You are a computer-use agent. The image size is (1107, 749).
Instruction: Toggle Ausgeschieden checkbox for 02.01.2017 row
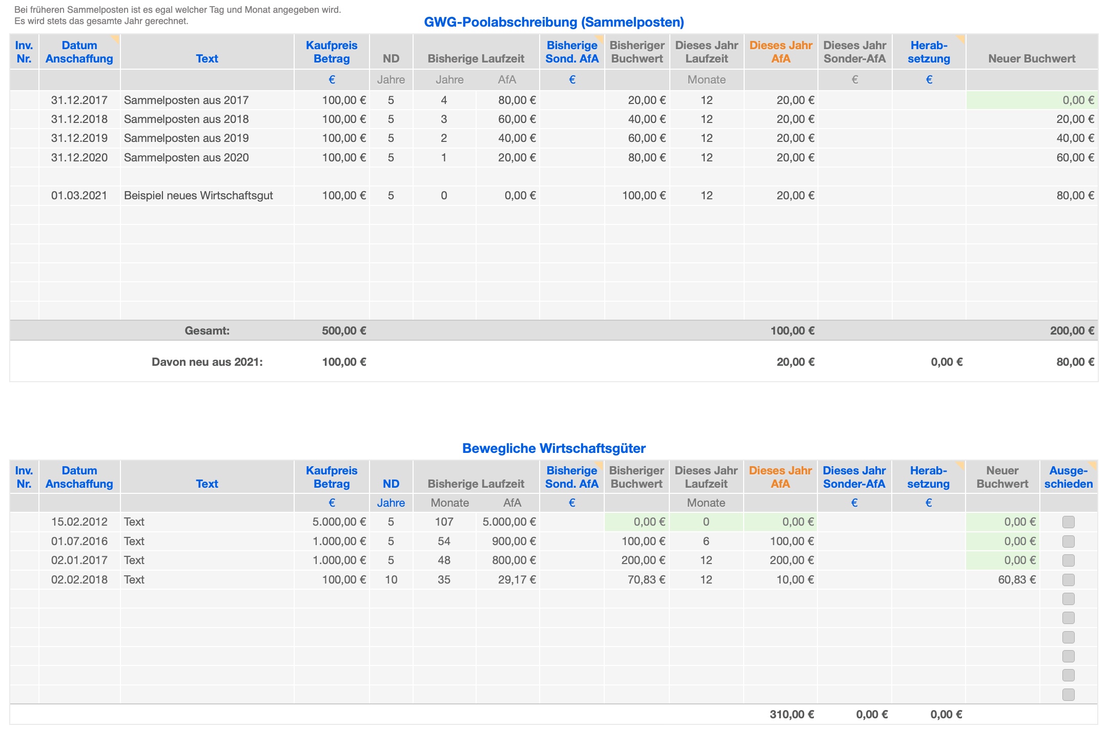1069,560
